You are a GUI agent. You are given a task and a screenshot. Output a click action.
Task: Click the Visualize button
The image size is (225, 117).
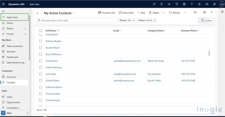(x=206, y=20)
